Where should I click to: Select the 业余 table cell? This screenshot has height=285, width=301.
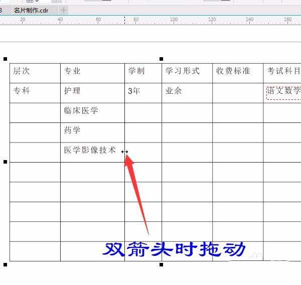187,93
